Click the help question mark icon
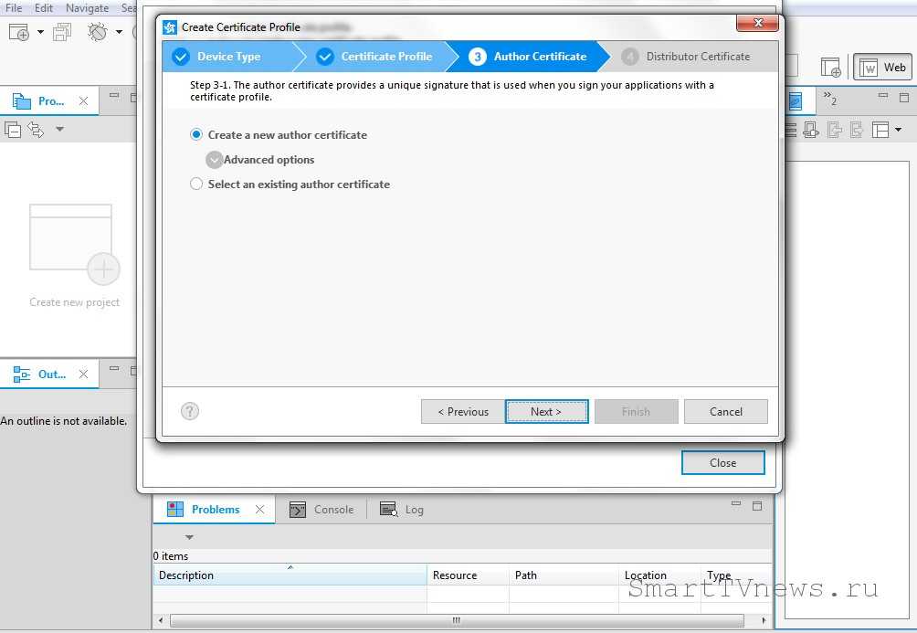The image size is (917, 633). point(190,411)
